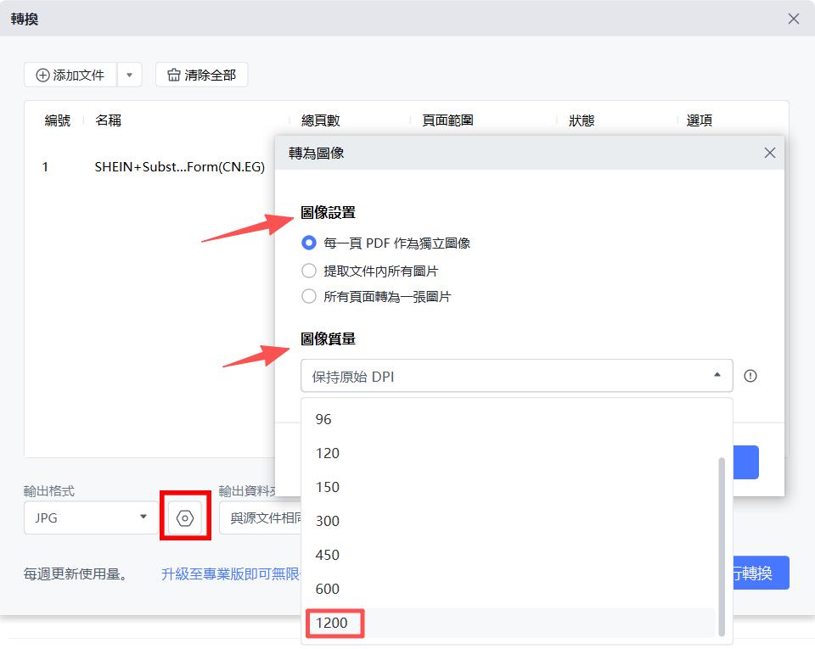Select 96 DPI from the list
This screenshot has width=815, height=649.
click(323, 419)
